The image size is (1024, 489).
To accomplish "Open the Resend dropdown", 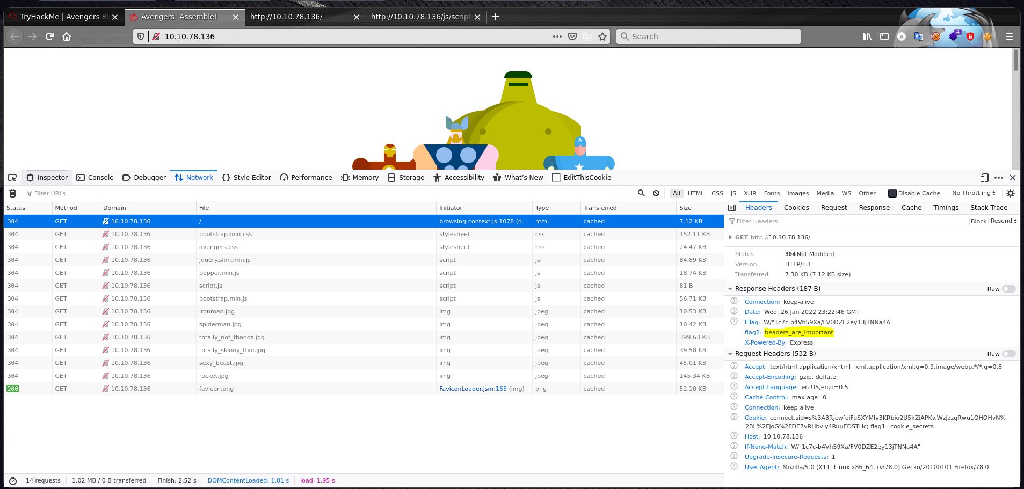I will pyautogui.click(x=1004, y=221).
